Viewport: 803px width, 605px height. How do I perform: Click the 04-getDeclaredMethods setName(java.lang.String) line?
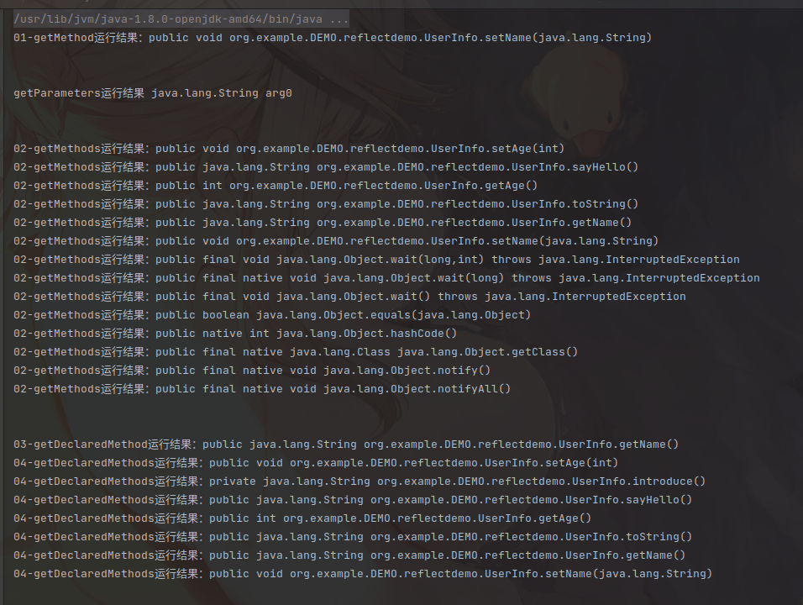click(363, 573)
